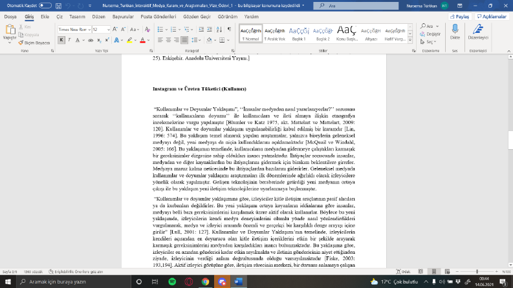Switch to the Gözden Geçir tab

197,17
